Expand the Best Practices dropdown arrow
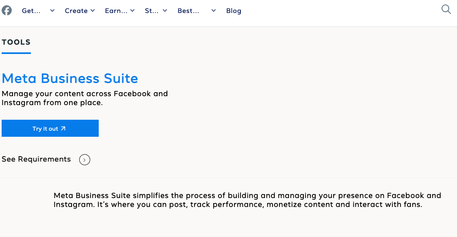The width and height of the screenshot is (457, 237). (213, 11)
